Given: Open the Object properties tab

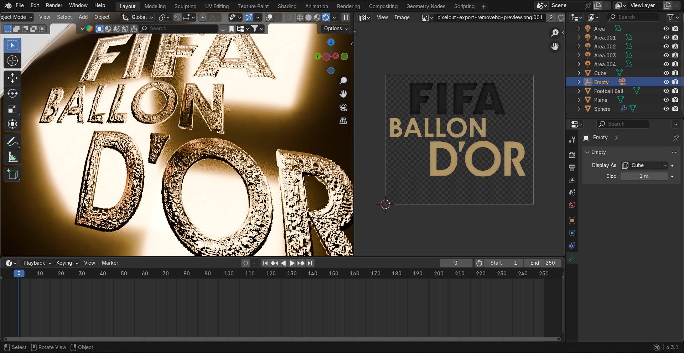Looking at the screenshot, I should (572, 220).
